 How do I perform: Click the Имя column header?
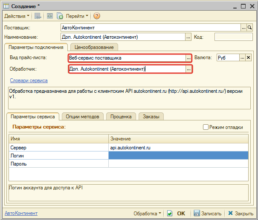[x=59, y=139]
